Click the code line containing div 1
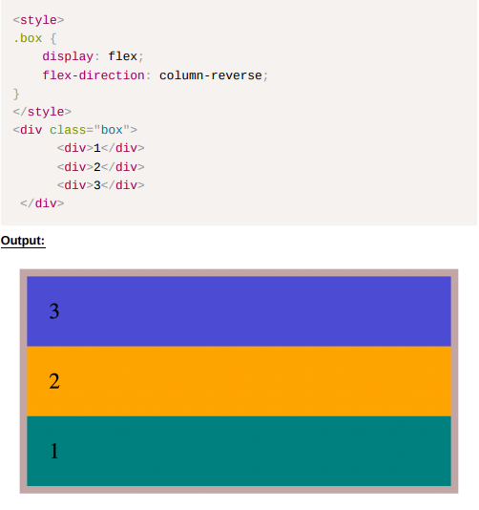 101,148
